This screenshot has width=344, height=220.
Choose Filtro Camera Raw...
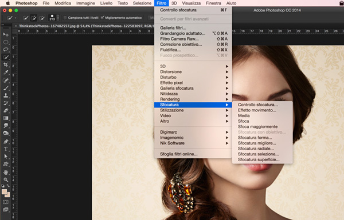(193, 39)
